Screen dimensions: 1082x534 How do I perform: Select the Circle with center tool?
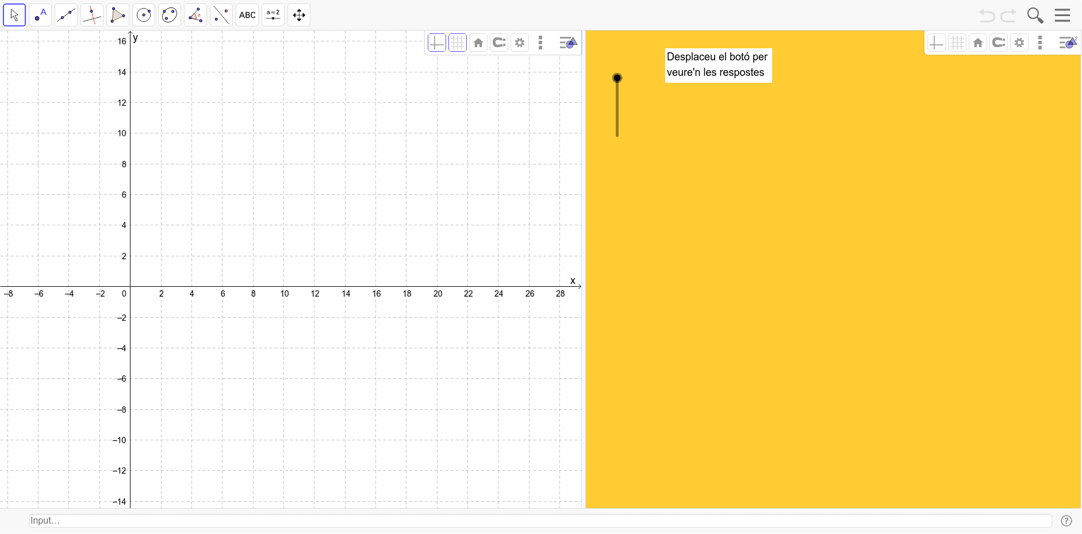pos(144,15)
